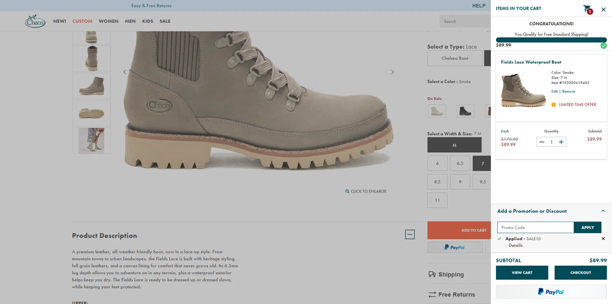Click the Remove link in cart item
Screen dimensions: 612x304
pos(569,91)
